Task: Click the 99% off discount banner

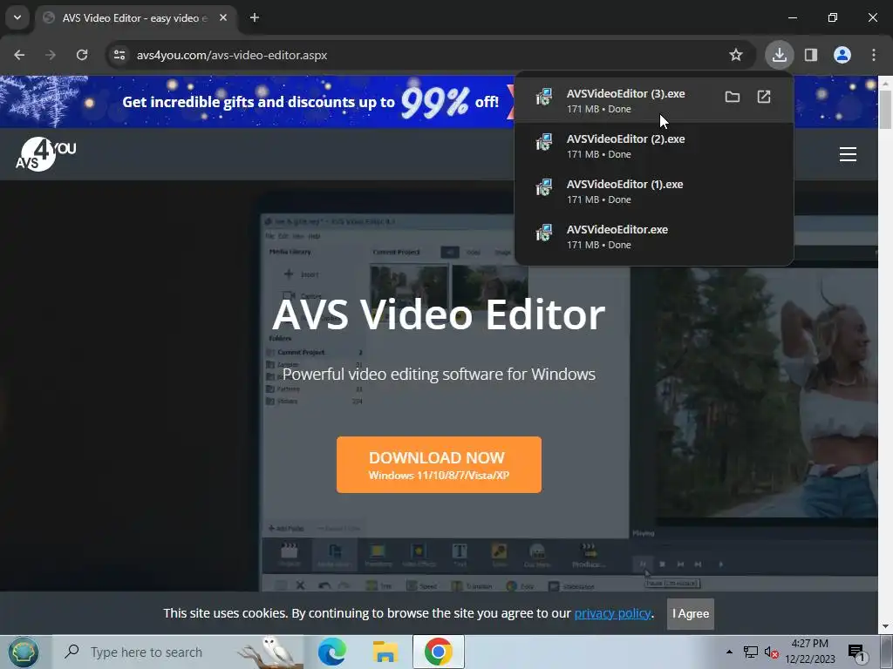Action: tap(310, 102)
